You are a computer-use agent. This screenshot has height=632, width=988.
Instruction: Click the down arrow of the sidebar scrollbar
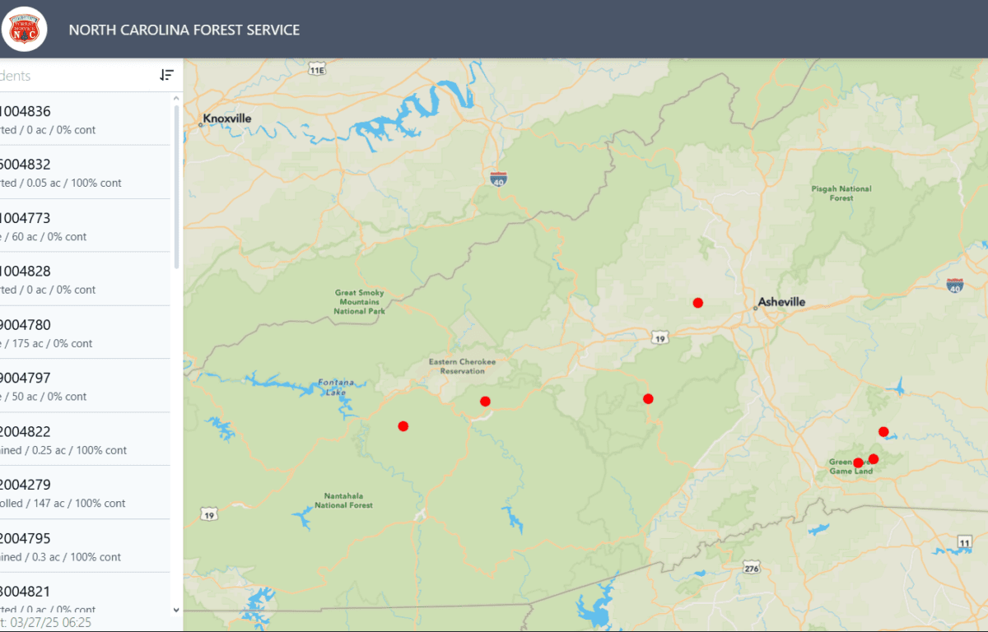[x=175, y=611]
